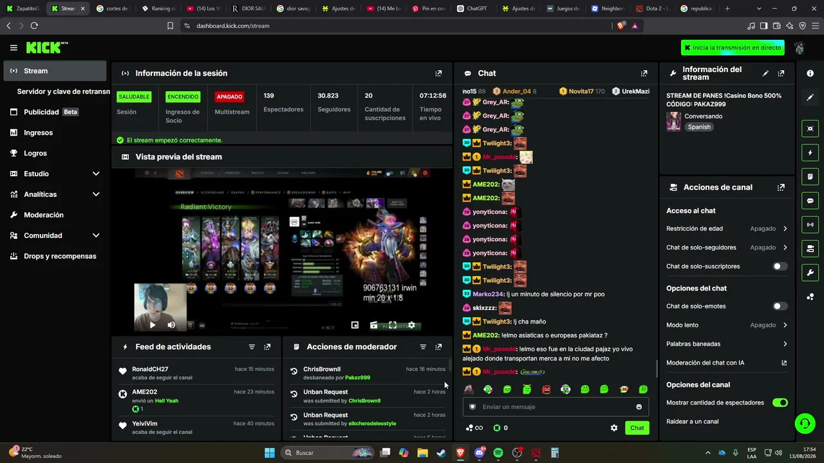The width and height of the screenshot is (824, 463).
Task: Edit stream info with the pencil icon
Action: [765, 73]
